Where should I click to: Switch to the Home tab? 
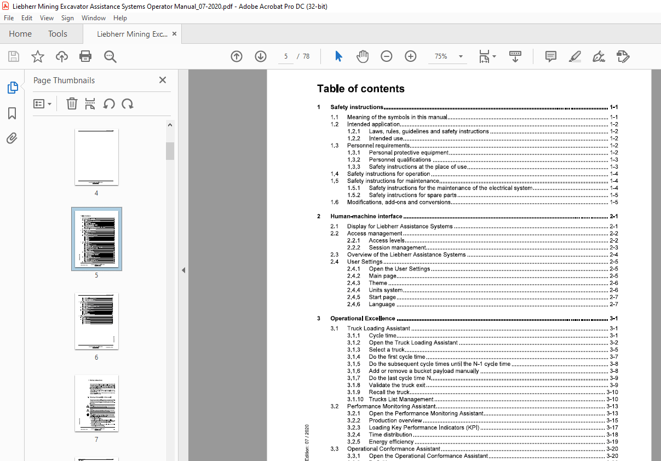[x=20, y=33]
